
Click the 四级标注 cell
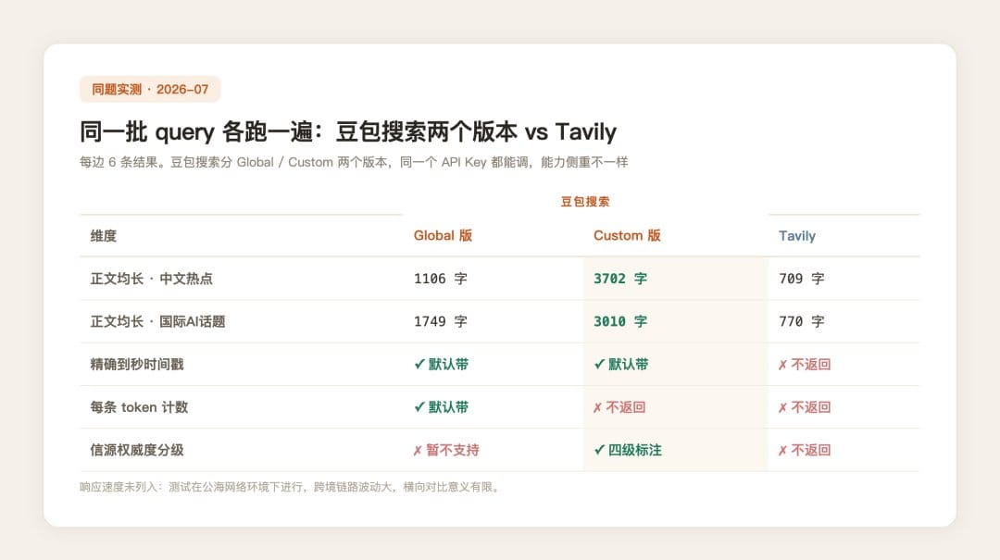(x=628, y=450)
